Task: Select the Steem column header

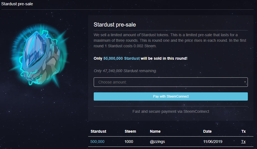Action: 130,131
